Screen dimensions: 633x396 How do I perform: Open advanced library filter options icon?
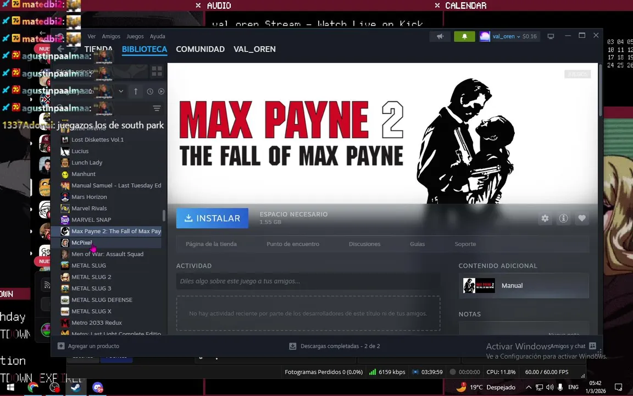coord(157,108)
